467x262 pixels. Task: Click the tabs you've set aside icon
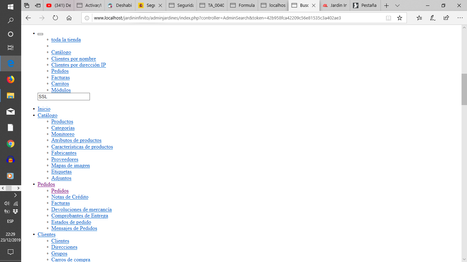(27, 5)
